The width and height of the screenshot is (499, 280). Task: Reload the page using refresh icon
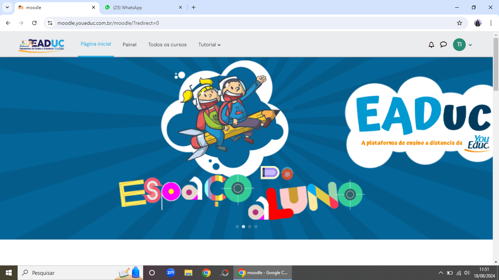click(x=34, y=23)
